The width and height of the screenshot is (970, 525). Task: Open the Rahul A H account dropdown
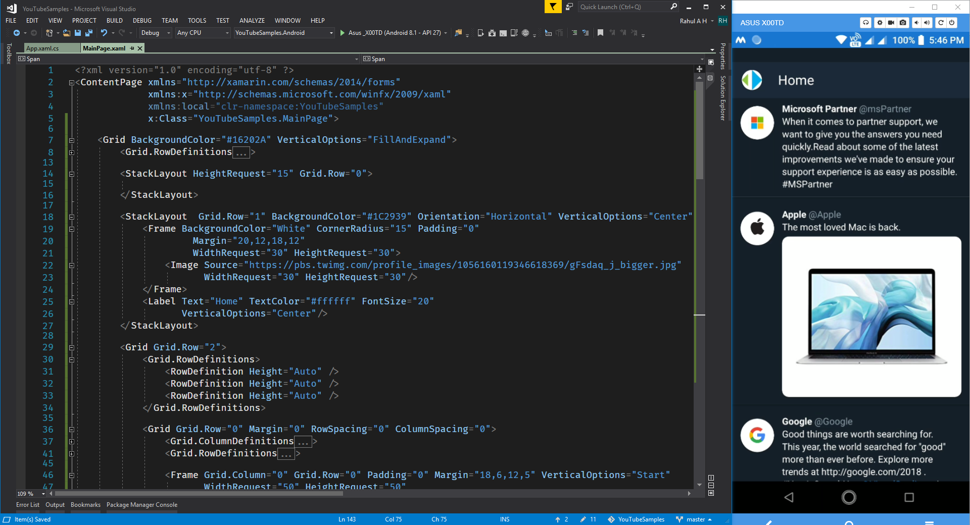pyautogui.click(x=697, y=21)
